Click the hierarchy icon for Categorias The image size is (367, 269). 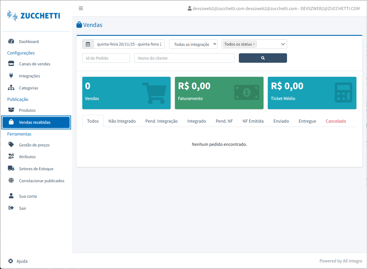tap(11, 88)
